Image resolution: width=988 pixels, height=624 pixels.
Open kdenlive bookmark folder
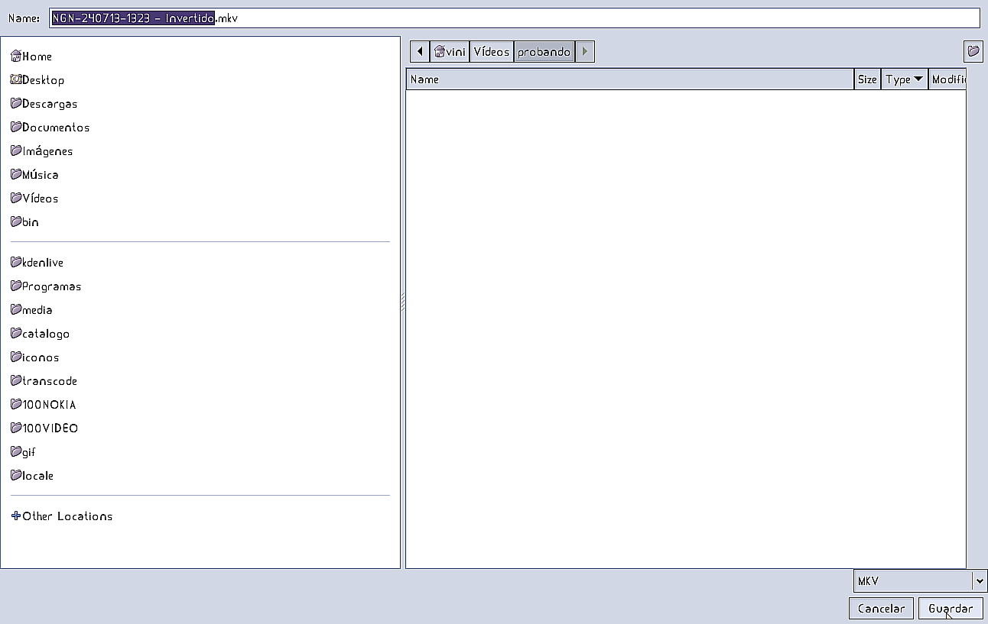[x=42, y=263]
